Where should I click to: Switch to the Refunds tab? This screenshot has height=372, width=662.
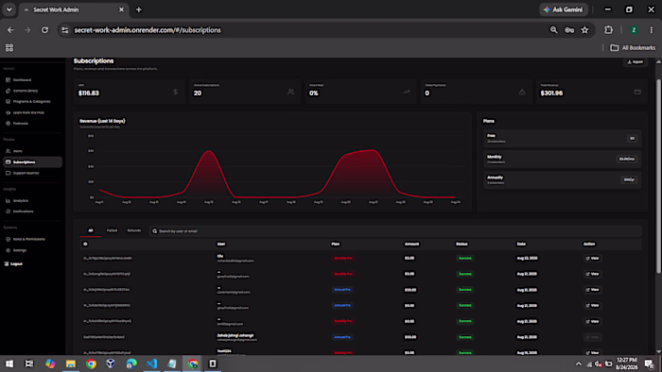pyautogui.click(x=134, y=230)
